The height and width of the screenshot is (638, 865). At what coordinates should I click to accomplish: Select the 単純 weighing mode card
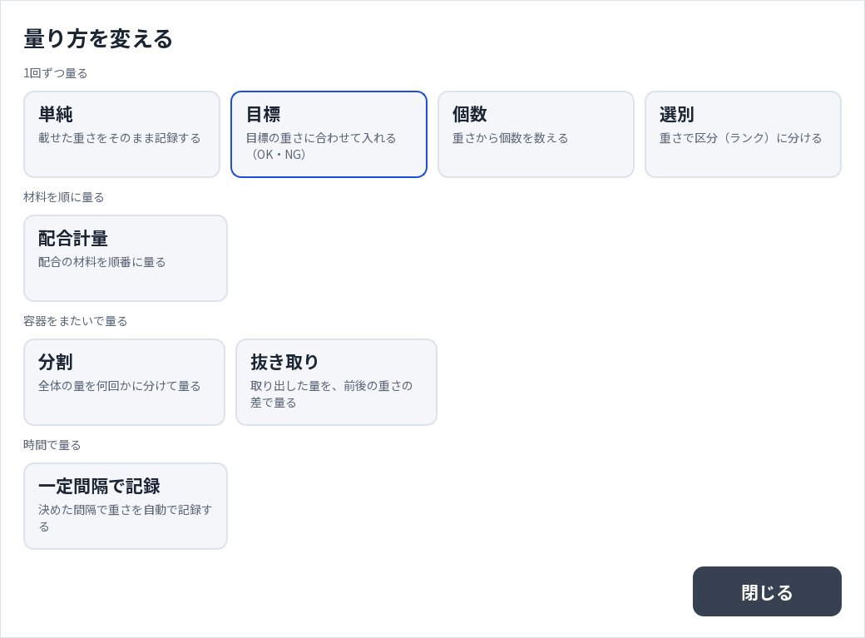(x=122, y=134)
